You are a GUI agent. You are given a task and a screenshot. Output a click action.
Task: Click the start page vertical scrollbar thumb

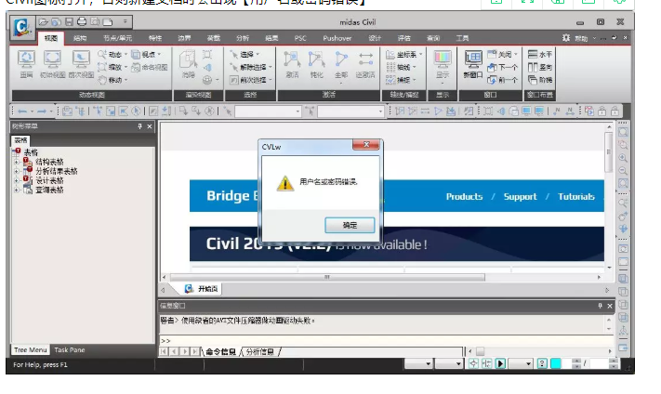608,152
